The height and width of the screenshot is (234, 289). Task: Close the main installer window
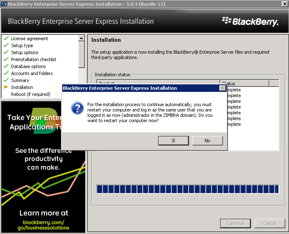pyautogui.click(x=284, y=4)
